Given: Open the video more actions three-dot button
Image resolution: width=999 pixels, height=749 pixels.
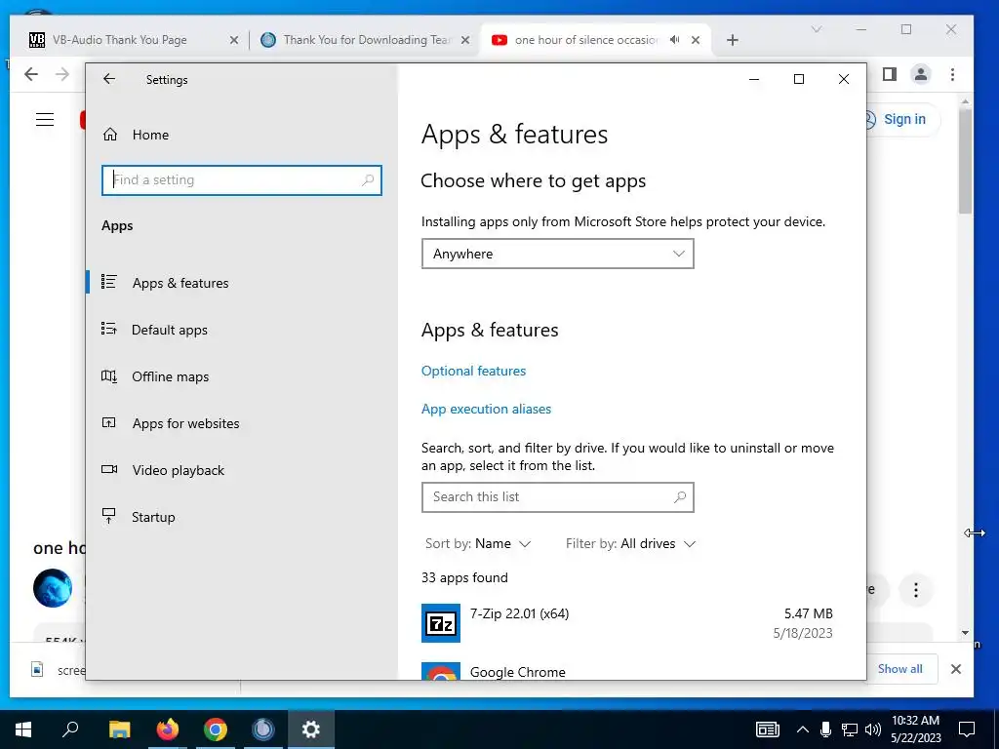Looking at the screenshot, I should coord(915,590).
